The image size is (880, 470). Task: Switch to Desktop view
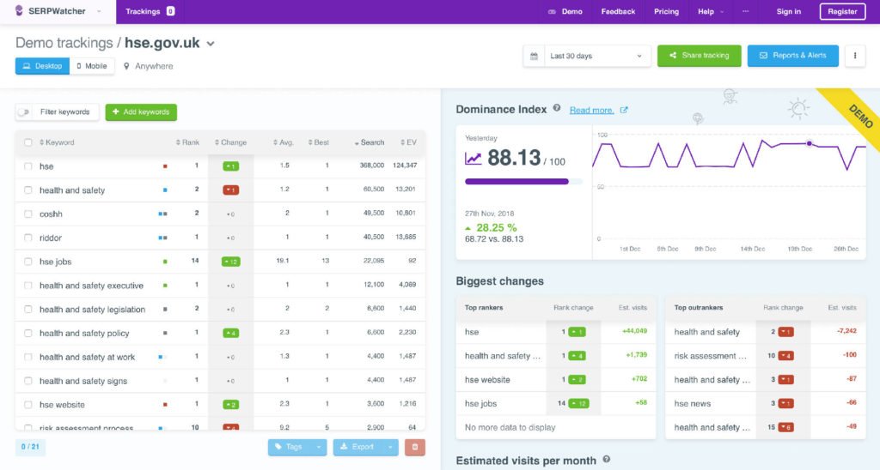42,66
